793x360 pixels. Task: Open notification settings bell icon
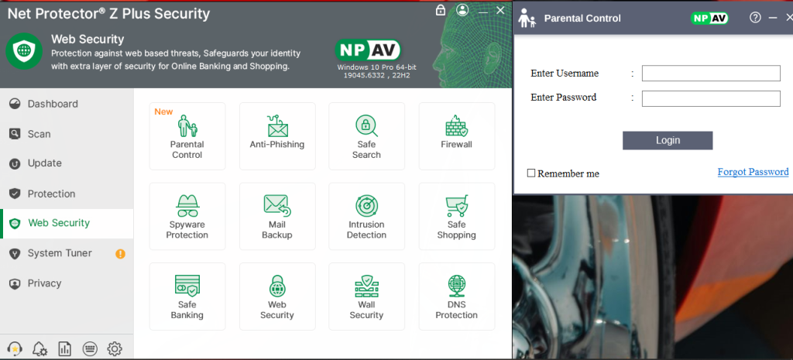tap(39, 348)
